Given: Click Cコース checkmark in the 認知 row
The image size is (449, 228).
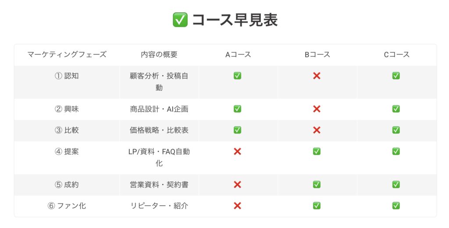Looking at the screenshot, I should (396, 76).
